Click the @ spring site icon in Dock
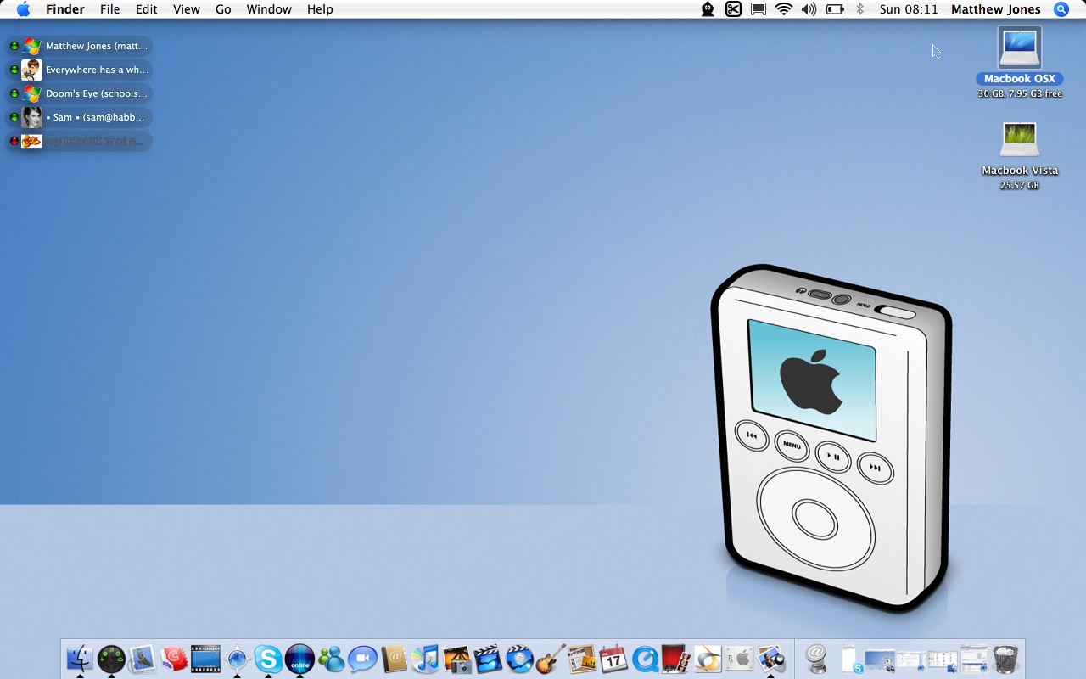Image resolution: width=1086 pixels, height=679 pixels. 816,659
